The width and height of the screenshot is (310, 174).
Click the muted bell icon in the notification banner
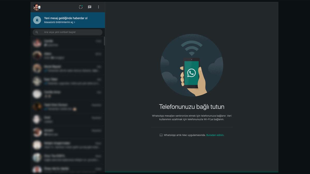[x=37, y=20]
